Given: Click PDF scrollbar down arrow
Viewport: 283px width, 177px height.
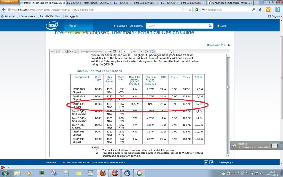Looking at the screenshot, I should 228,155.
